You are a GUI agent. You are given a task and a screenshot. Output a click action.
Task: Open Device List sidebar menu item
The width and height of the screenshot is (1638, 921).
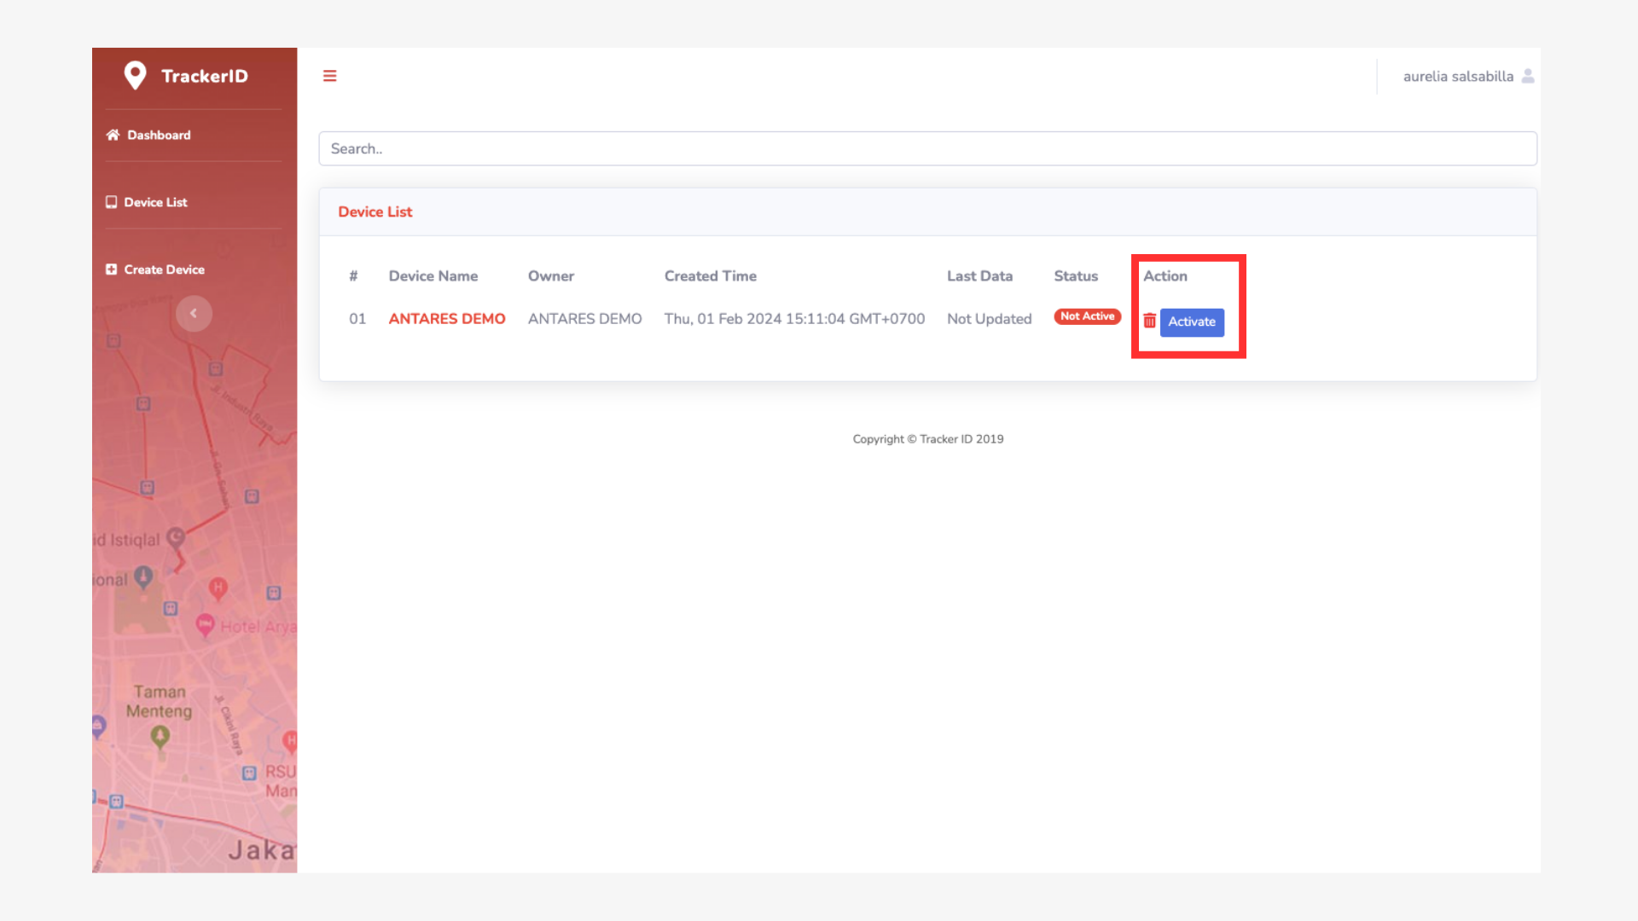(x=155, y=202)
